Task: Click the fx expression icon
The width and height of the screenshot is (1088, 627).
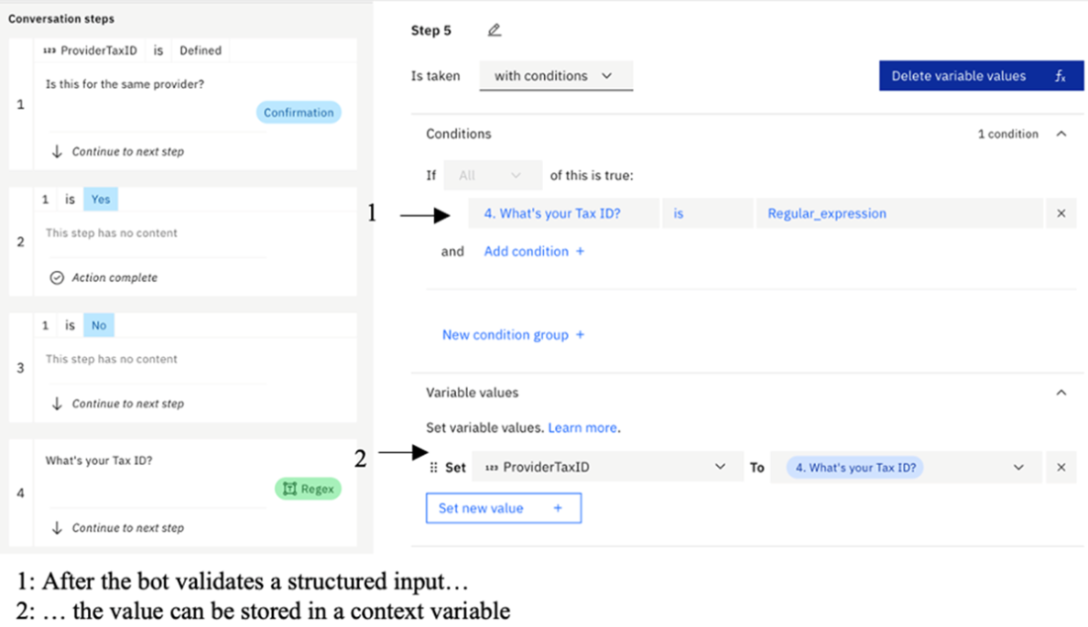Action: (1059, 76)
